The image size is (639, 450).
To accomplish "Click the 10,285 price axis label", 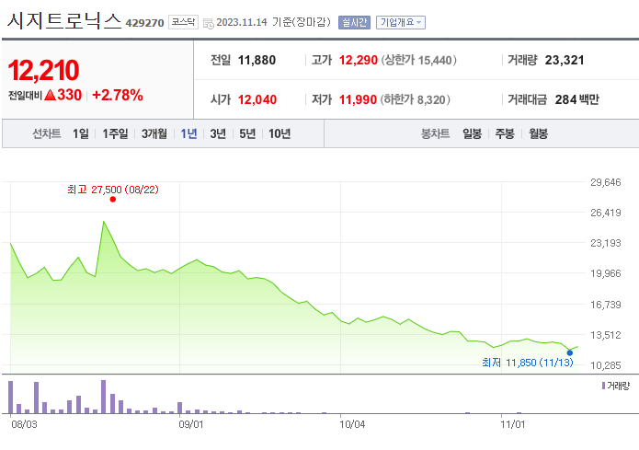I will (606, 365).
